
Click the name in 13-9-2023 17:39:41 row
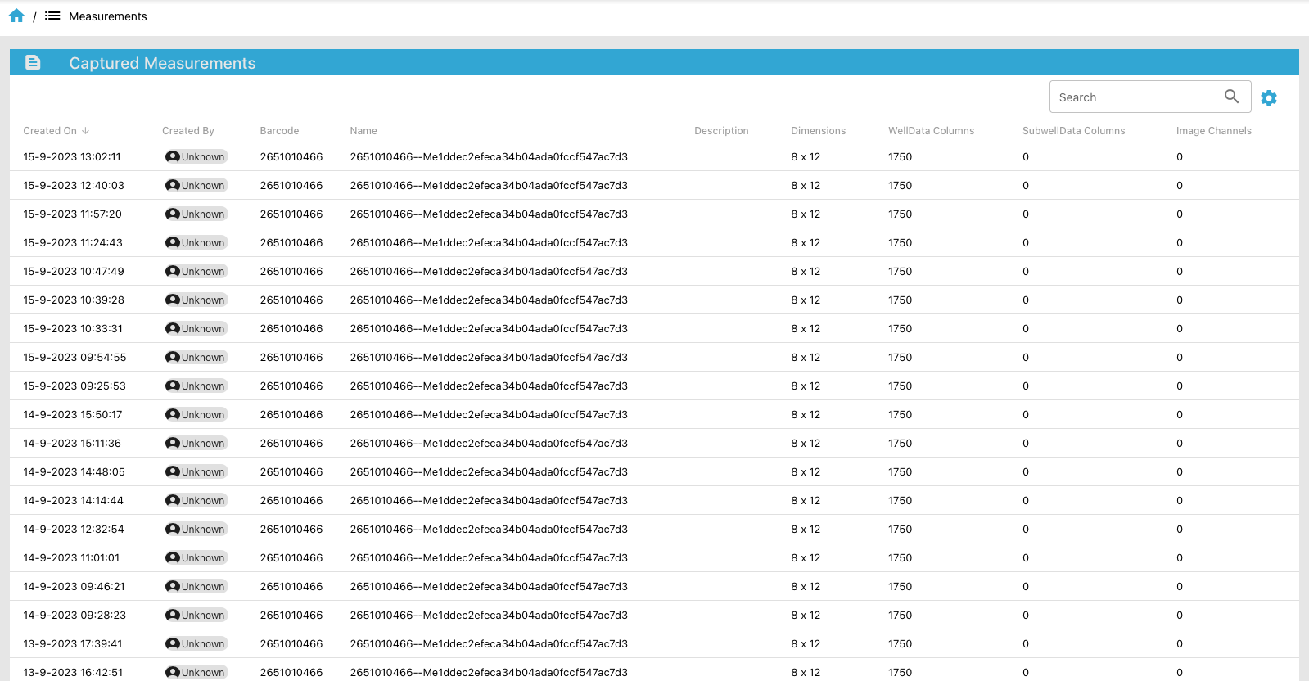pyautogui.click(x=488, y=644)
